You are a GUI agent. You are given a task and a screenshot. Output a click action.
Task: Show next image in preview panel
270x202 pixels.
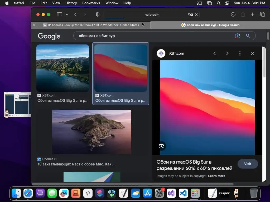coord(227,53)
